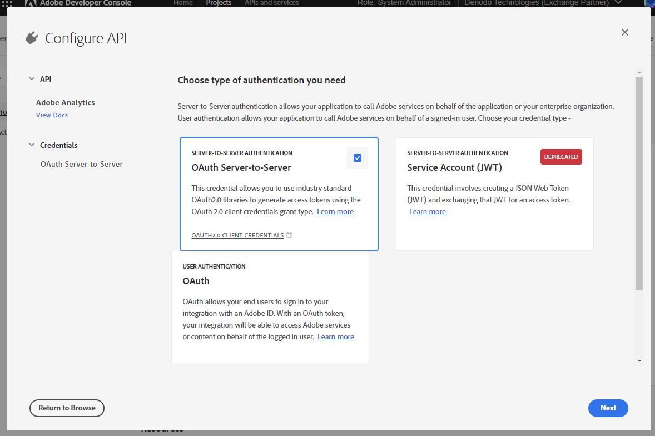This screenshot has height=436, width=655.
Task: Open the app switcher grid icon
Action: [7, 3]
